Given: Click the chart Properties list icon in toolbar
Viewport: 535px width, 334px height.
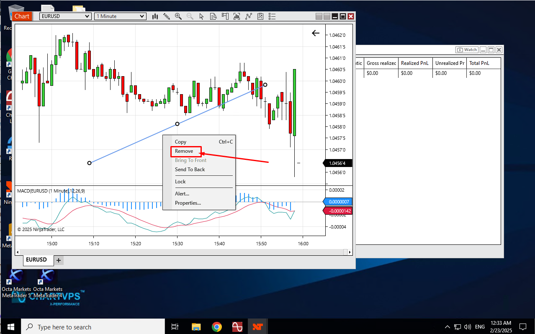Looking at the screenshot, I should pyautogui.click(x=272, y=16).
